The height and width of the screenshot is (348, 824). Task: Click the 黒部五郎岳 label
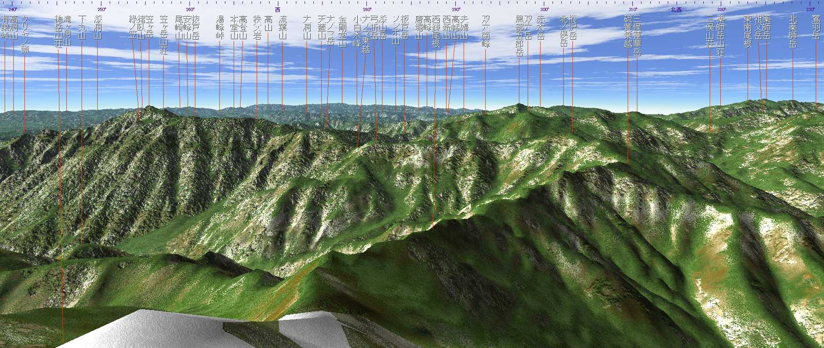point(519,35)
